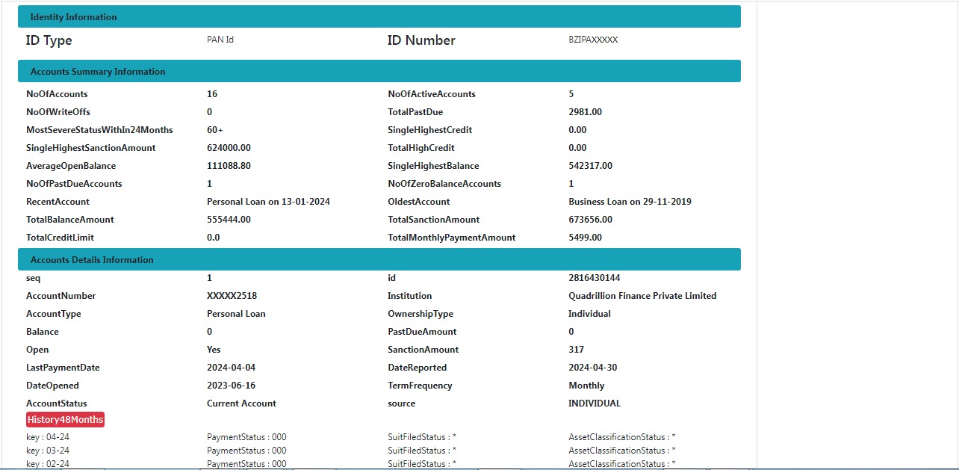959x470 pixels.
Task: Click DateOpened value 2023-06-16
Action: coord(231,386)
